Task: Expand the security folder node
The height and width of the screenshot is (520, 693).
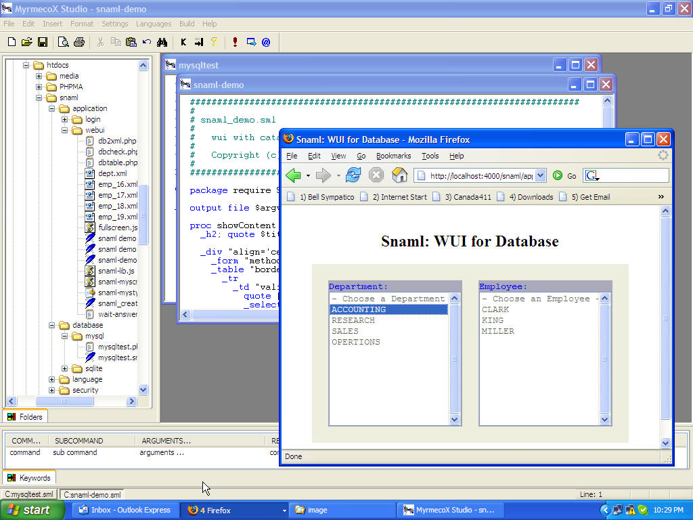Action: pyautogui.click(x=51, y=390)
